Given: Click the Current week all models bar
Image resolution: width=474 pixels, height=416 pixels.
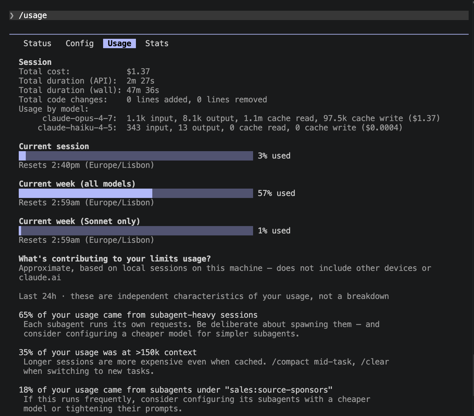Looking at the screenshot, I should pyautogui.click(x=136, y=193).
